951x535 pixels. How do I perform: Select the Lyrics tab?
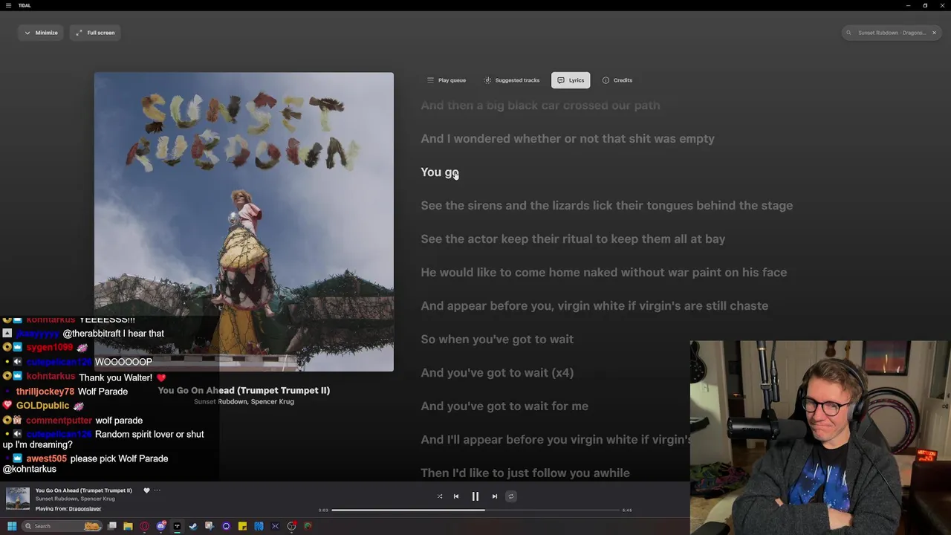[571, 80]
